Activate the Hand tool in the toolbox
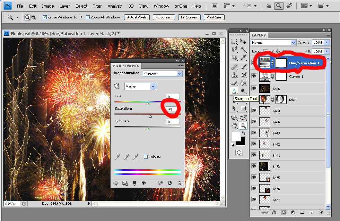340x221 pixels. pyautogui.click(x=235, y=125)
